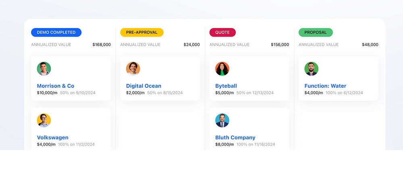Open the Function: Water deal link
This screenshot has width=403, height=179.
click(x=325, y=86)
